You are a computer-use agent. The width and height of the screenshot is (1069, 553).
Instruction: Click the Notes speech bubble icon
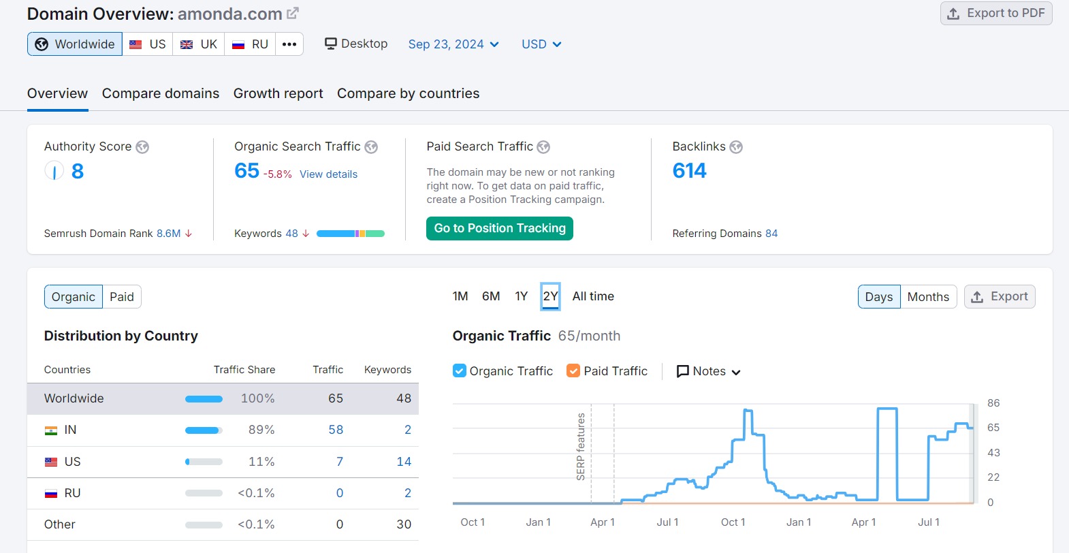[683, 371]
